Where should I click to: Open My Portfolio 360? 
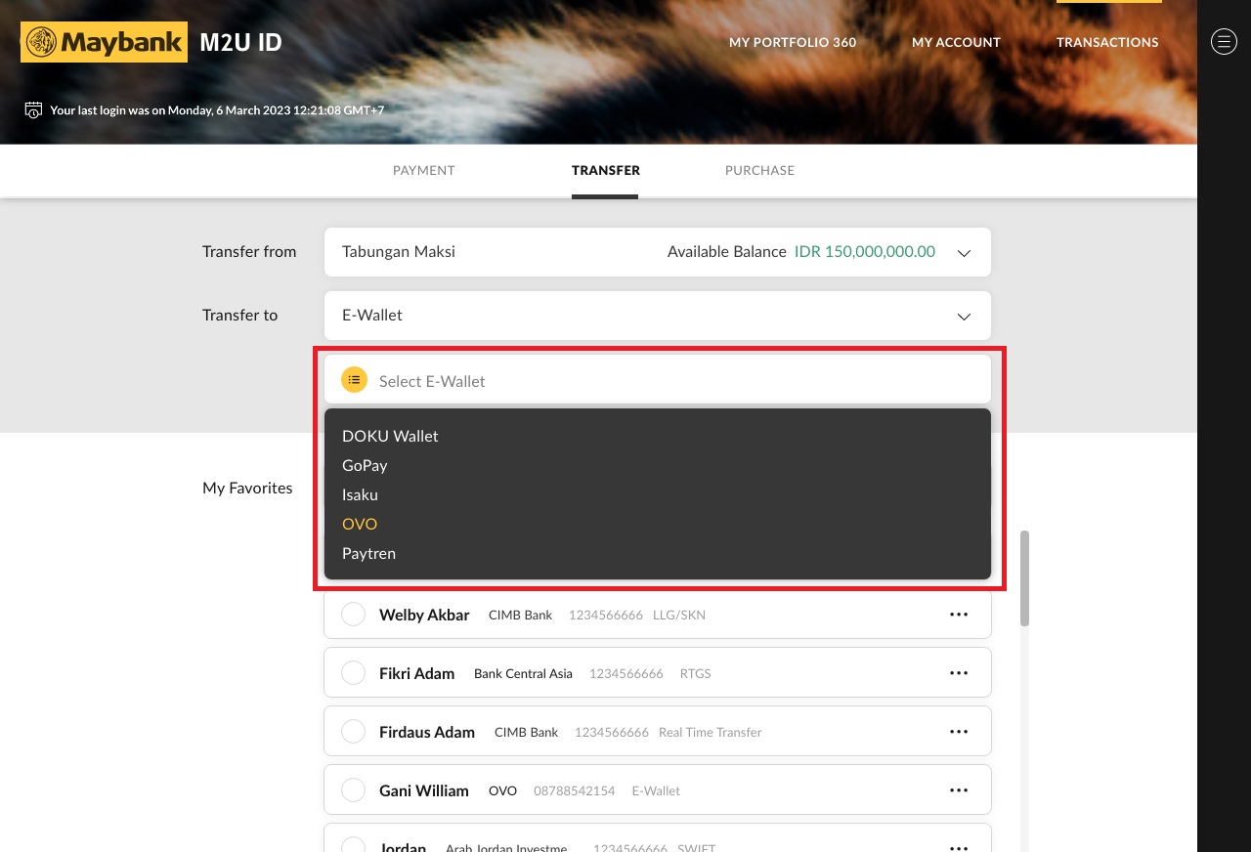coord(793,42)
